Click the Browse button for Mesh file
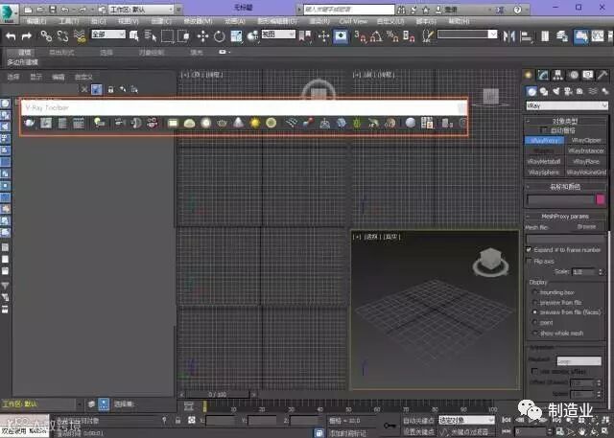 (x=586, y=227)
